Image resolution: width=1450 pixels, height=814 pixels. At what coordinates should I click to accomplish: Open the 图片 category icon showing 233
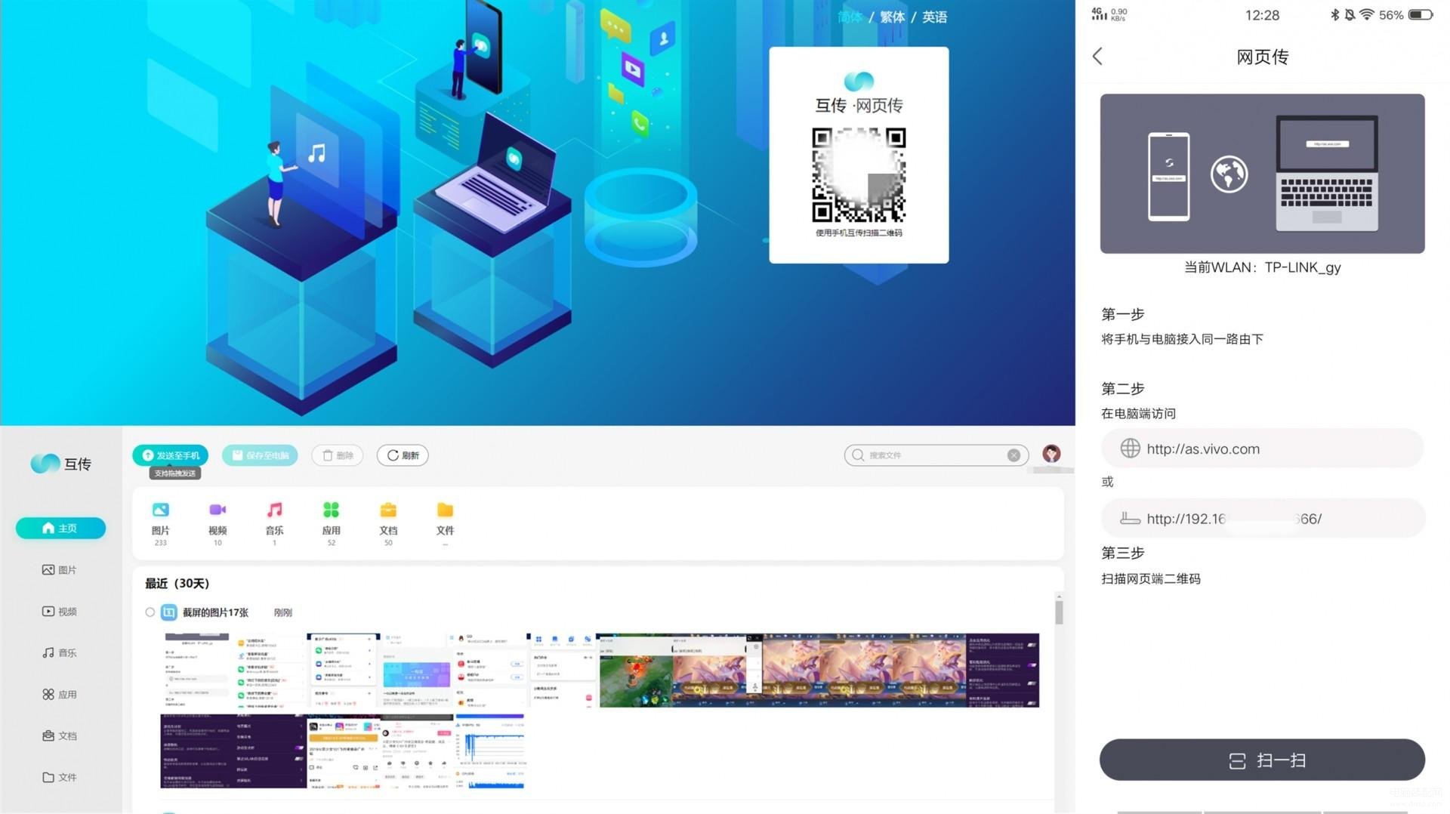(x=160, y=510)
